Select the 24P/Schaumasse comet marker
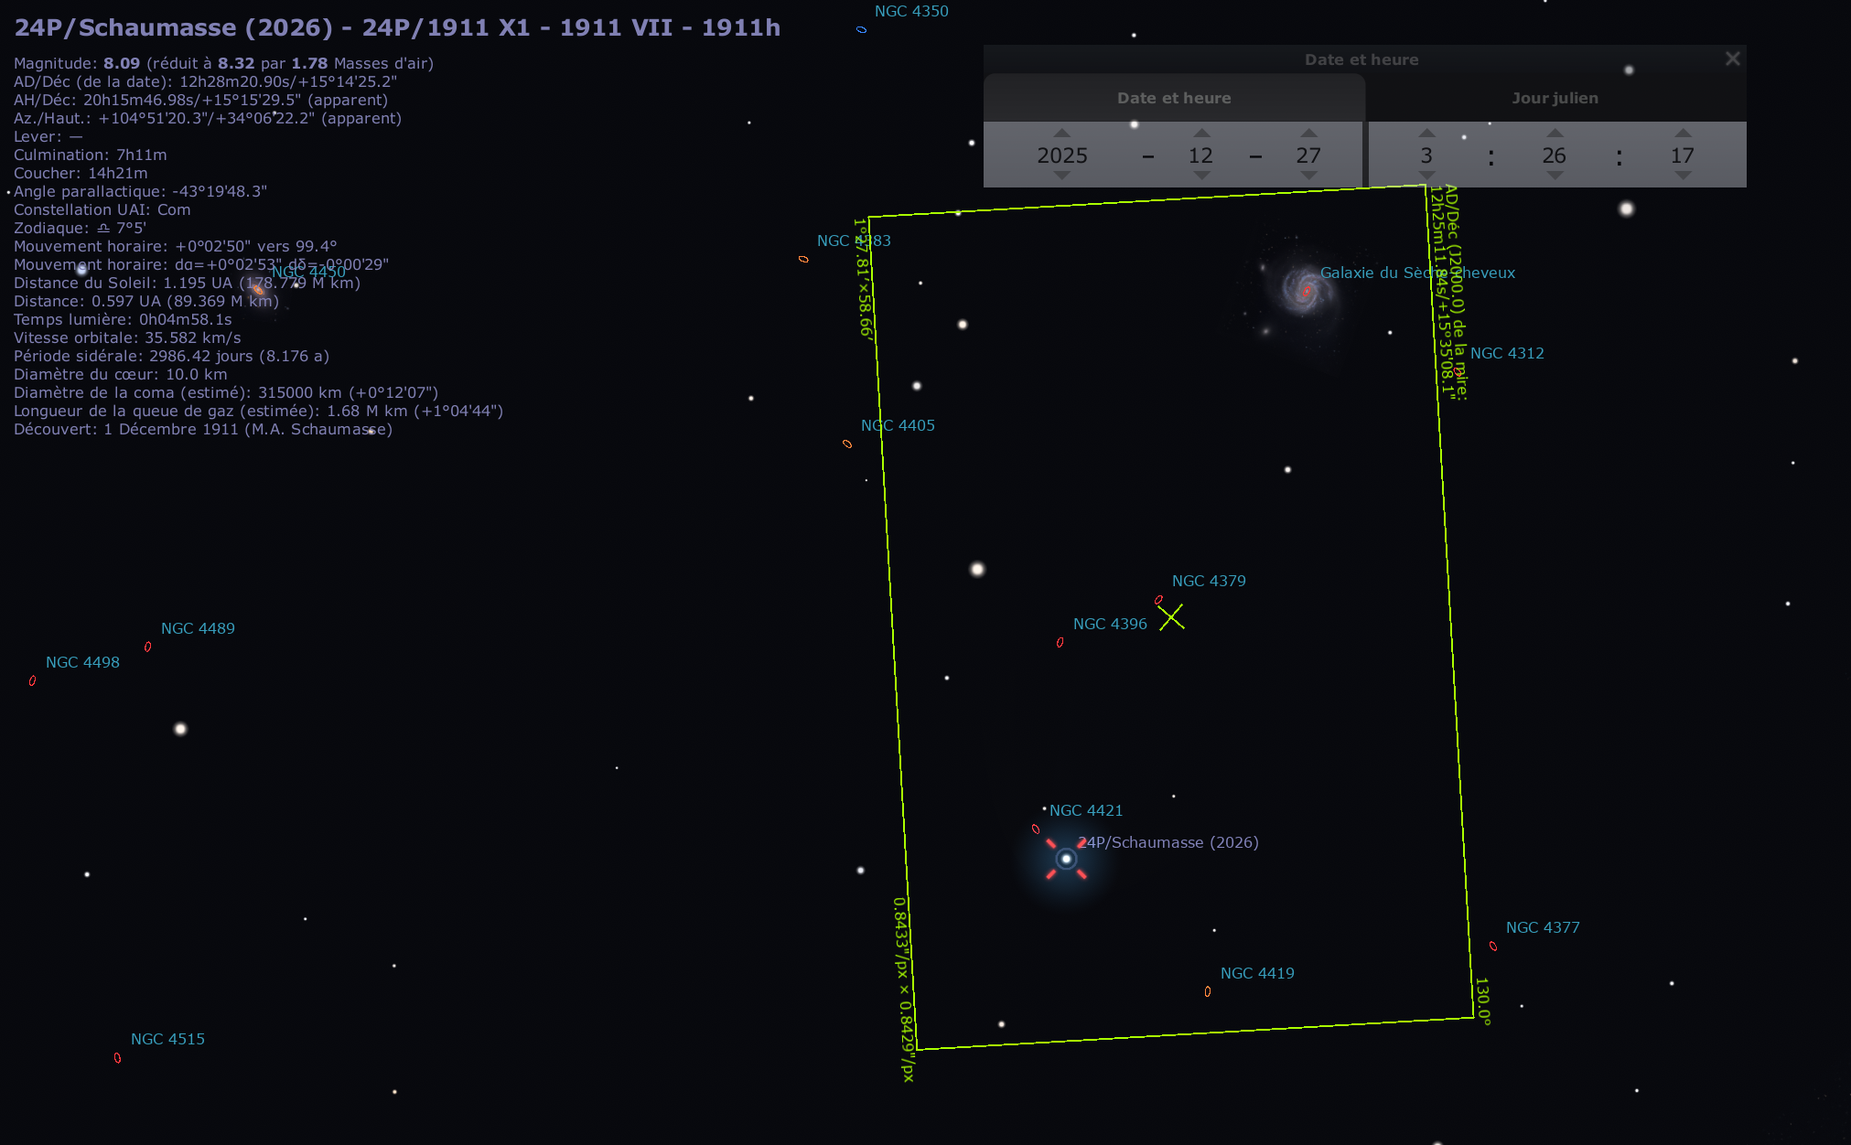 click(x=1066, y=859)
